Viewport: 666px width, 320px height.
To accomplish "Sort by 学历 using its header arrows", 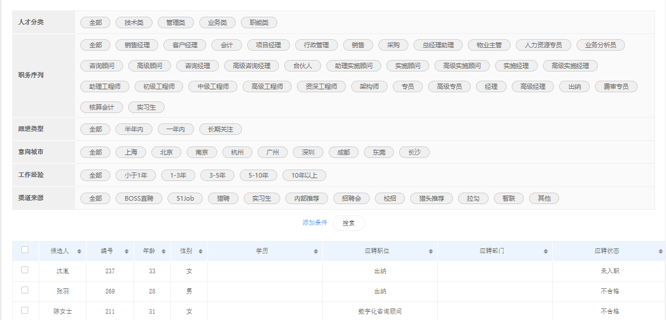I will (x=315, y=251).
